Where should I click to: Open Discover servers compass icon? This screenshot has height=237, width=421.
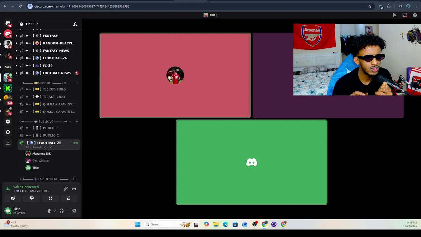click(8, 132)
